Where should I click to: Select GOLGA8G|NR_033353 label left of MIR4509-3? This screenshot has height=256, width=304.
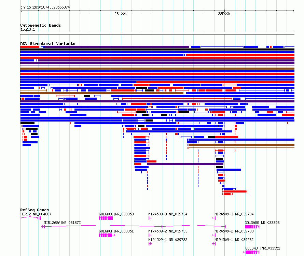(116, 214)
